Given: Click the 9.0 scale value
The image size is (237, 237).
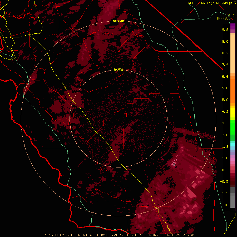Looking at the screenshot, I should pyautogui.click(x=225, y=41).
